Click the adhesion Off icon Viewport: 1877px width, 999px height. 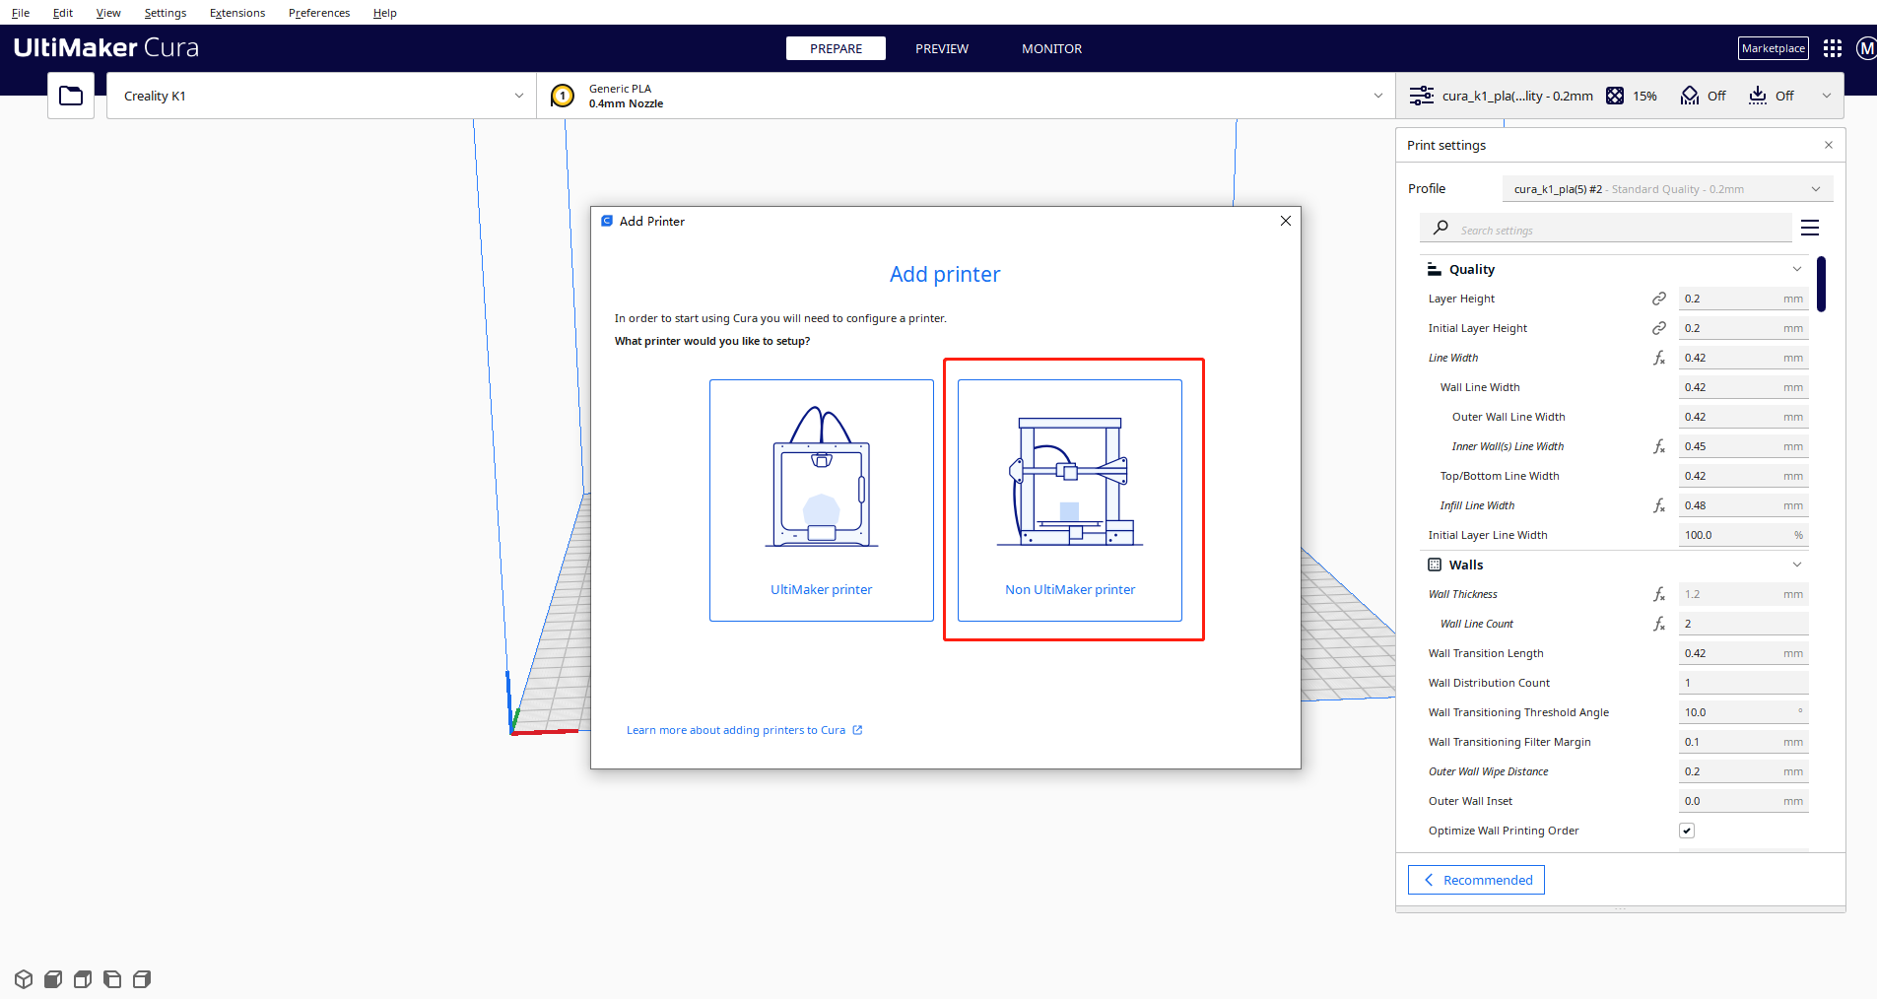(1758, 96)
